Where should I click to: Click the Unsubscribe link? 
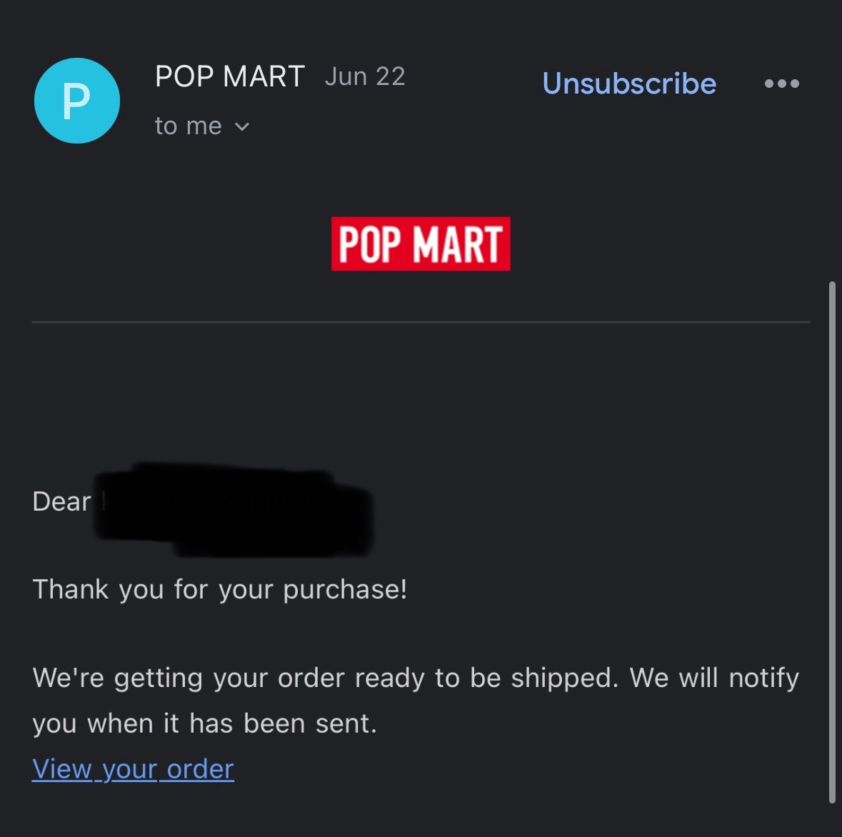629,84
